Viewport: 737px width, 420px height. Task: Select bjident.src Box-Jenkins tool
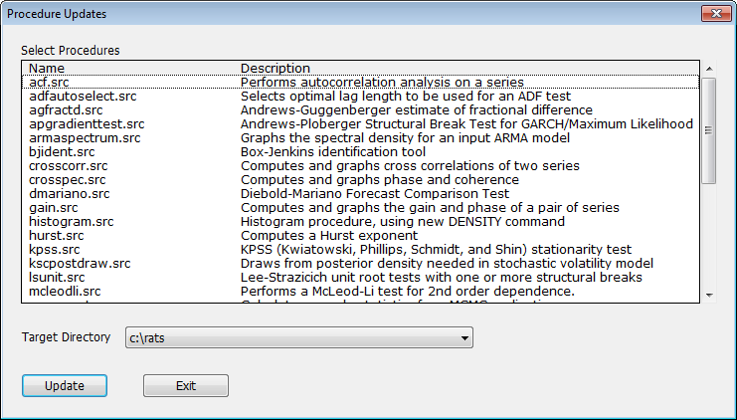point(61,151)
